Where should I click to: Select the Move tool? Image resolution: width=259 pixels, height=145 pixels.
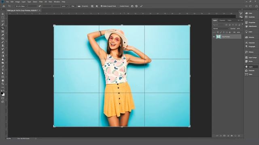pyautogui.click(x=3, y=14)
